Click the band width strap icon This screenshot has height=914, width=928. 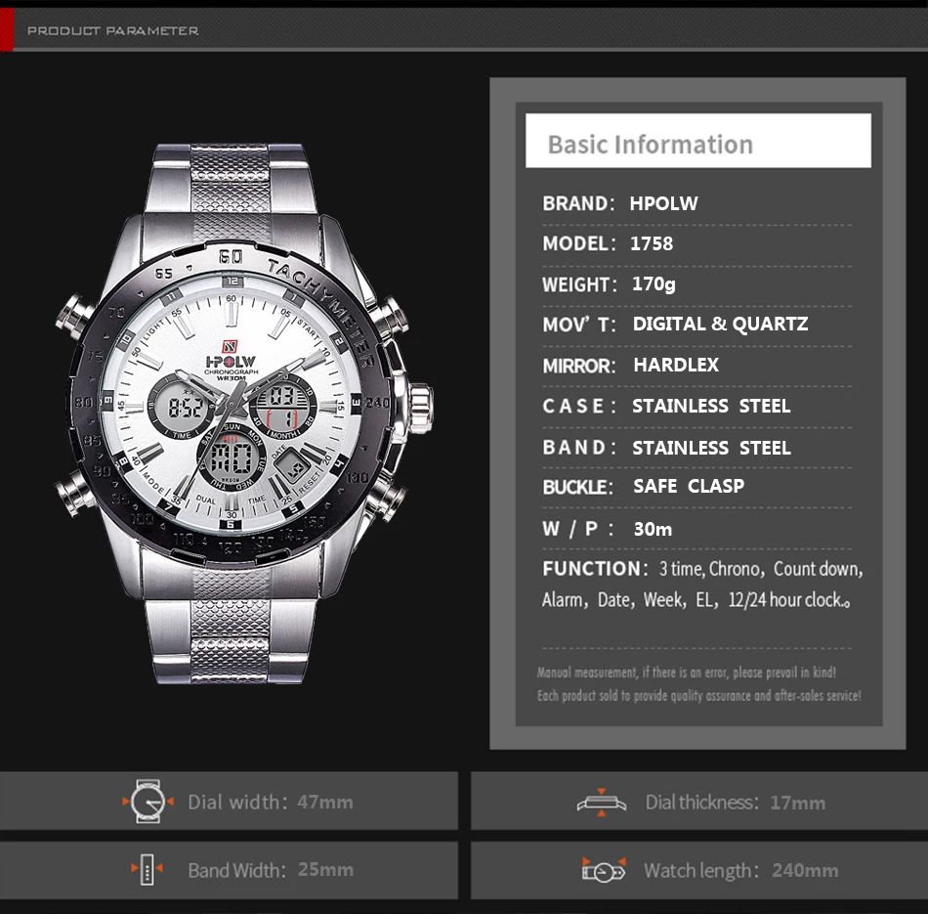[147, 870]
